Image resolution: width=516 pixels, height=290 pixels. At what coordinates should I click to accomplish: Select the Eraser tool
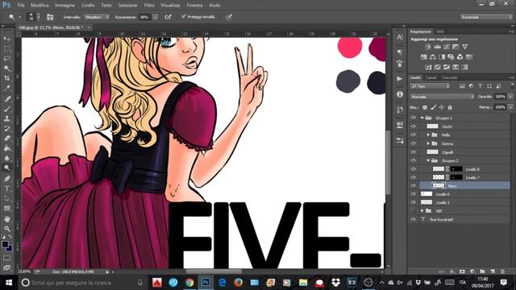click(x=7, y=138)
